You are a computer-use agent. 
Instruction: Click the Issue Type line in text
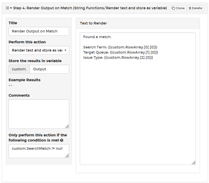click(118, 57)
